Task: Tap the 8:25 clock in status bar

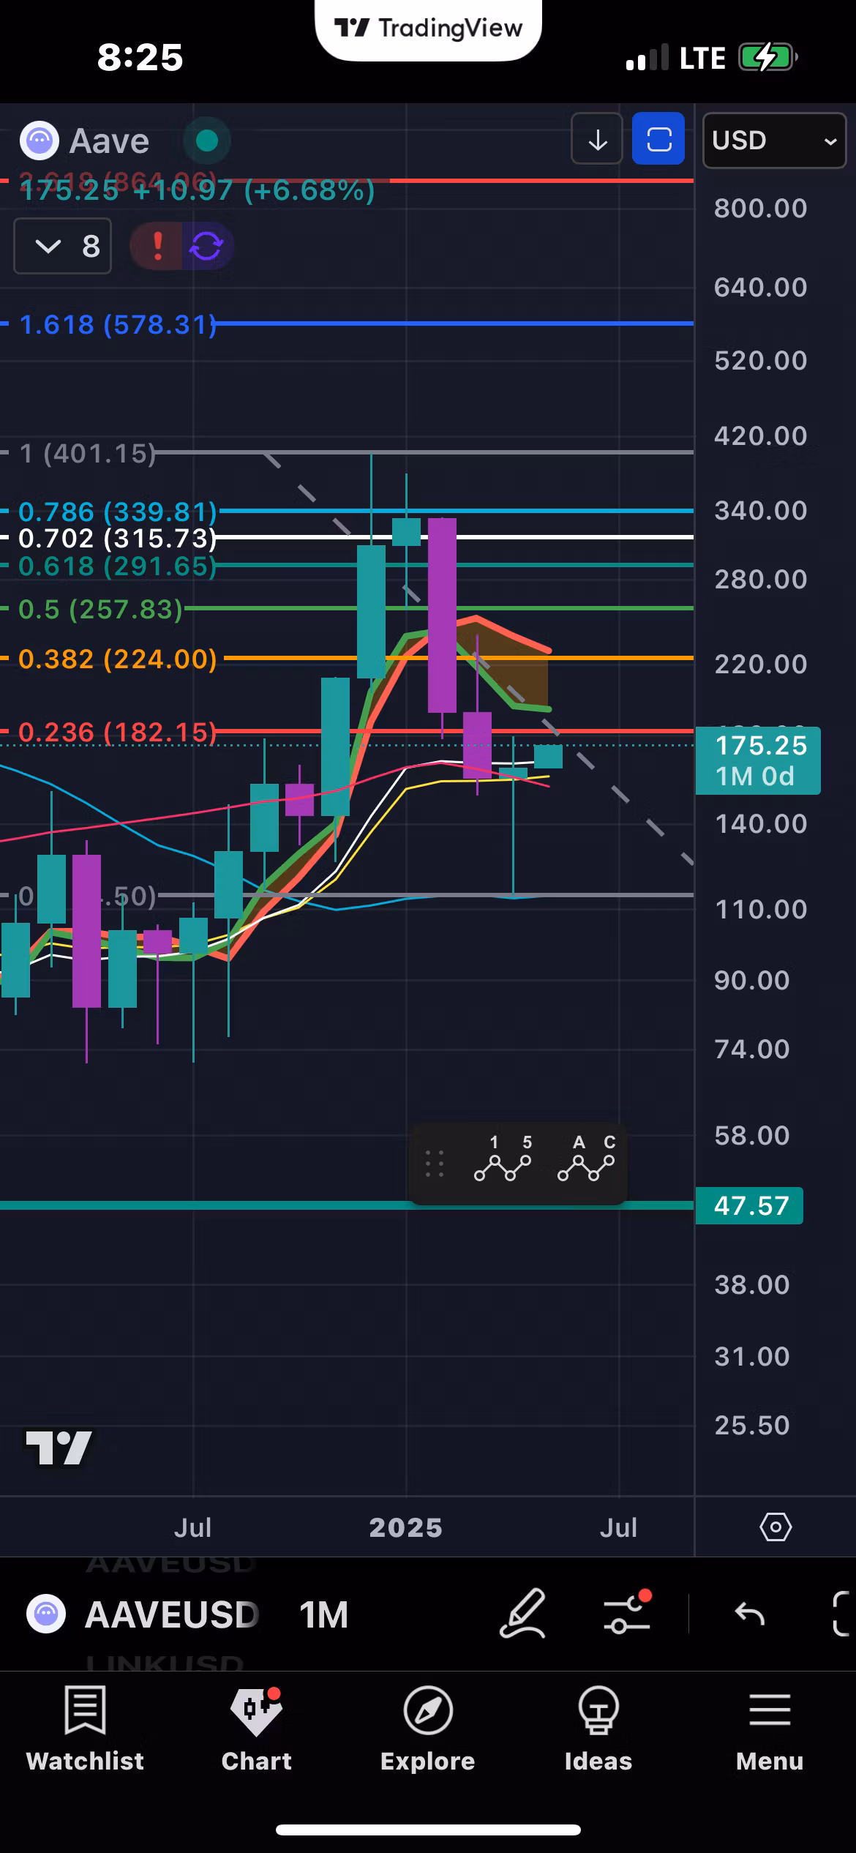Action: [140, 57]
